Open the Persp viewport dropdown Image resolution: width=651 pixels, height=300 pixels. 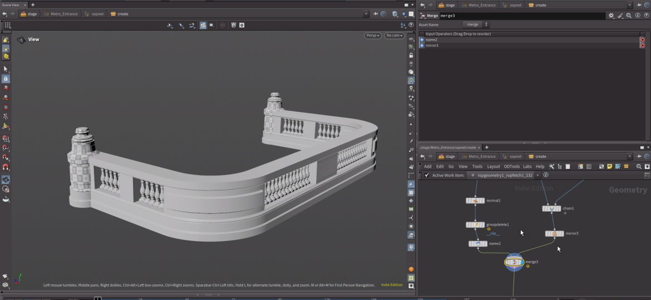pyautogui.click(x=372, y=36)
